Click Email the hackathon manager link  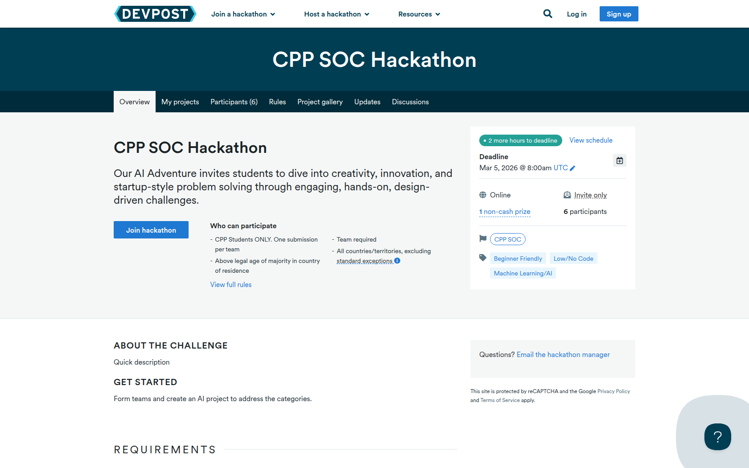[x=563, y=355]
